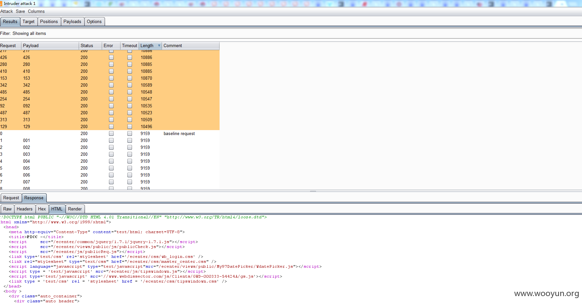The image size is (582, 303).
Task: Open the Columns menu
Action: (x=36, y=11)
